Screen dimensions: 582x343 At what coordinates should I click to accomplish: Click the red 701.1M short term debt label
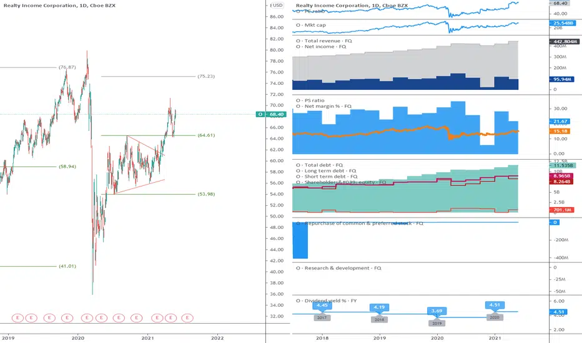[x=561, y=210]
